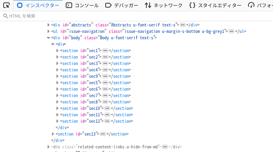Expand the related-content-links div node

pos(48,147)
